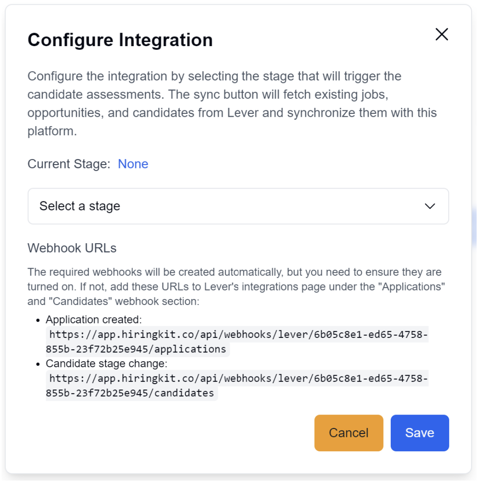Click the Application created bullet label
The height and width of the screenshot is (483, 477).
tap(93, 319)
